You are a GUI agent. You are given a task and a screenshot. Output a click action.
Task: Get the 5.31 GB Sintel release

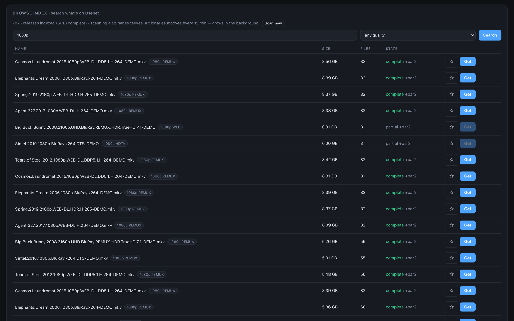467,258
